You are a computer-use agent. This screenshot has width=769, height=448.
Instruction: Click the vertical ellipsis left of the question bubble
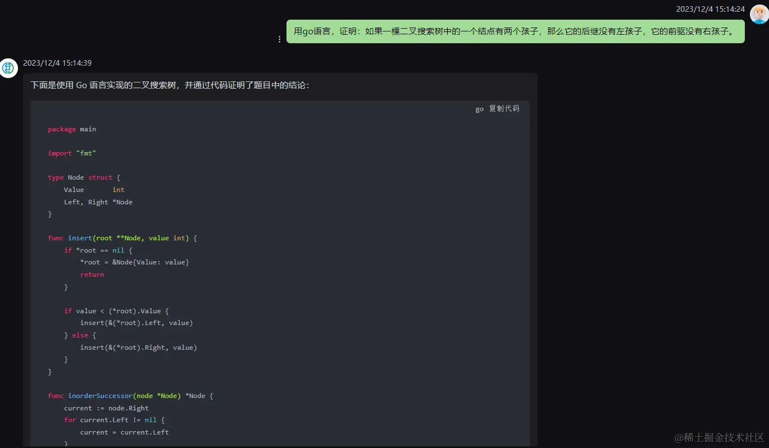(x=279, y=38)
